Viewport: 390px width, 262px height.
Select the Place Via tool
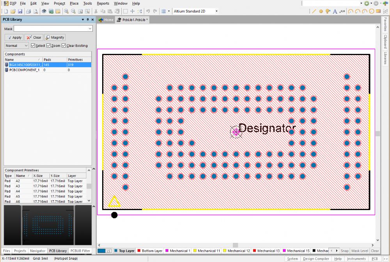pyautogui.click(x=328, y=11)
